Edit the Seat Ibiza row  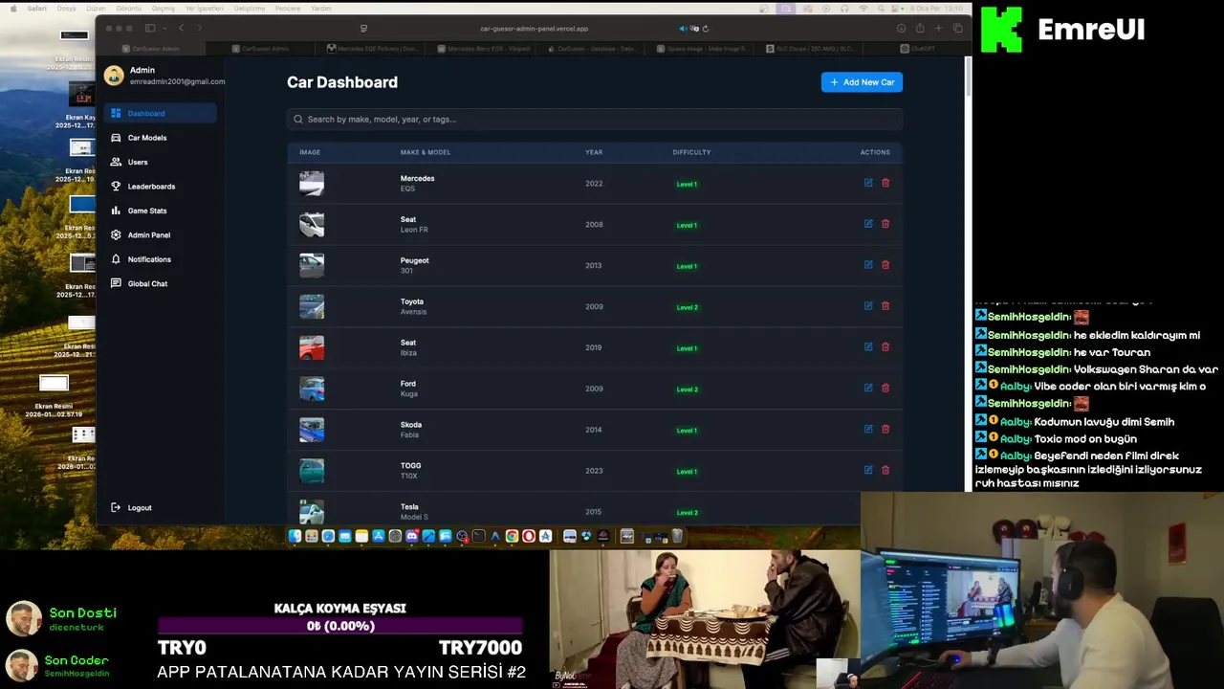point(868,347)
